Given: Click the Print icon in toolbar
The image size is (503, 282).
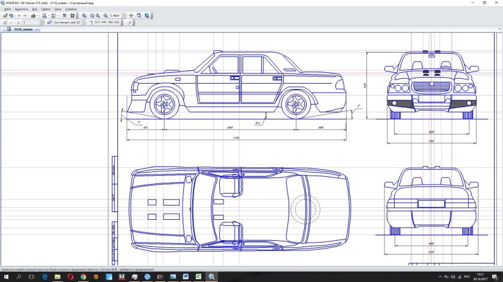Looking at the screenshot, I should pyautogui.click(x=33, y=16).
